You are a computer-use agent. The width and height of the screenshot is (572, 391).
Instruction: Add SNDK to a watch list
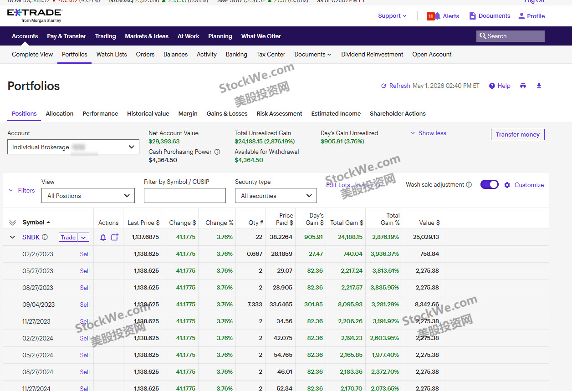[x=115, y=237]
